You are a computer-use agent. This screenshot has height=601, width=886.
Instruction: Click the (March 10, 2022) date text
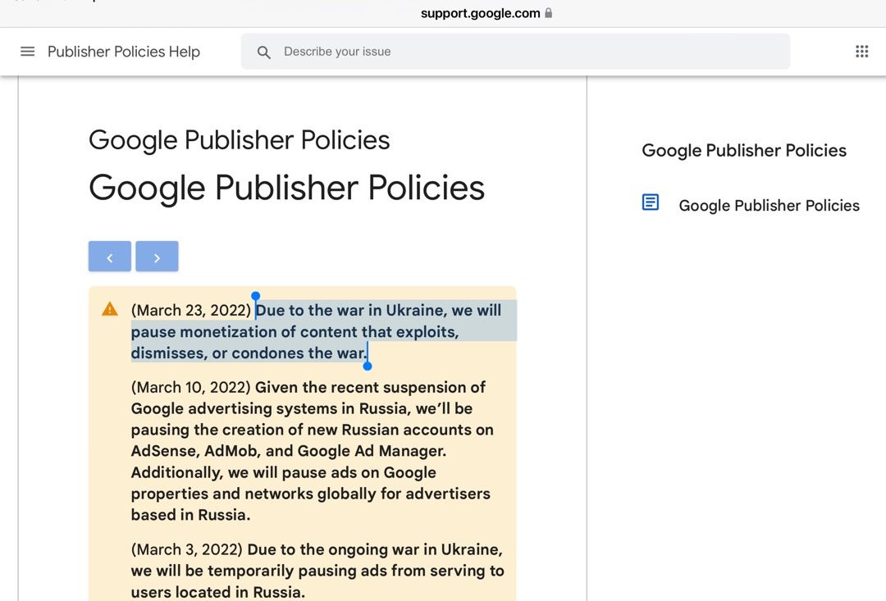pos(191,388)
